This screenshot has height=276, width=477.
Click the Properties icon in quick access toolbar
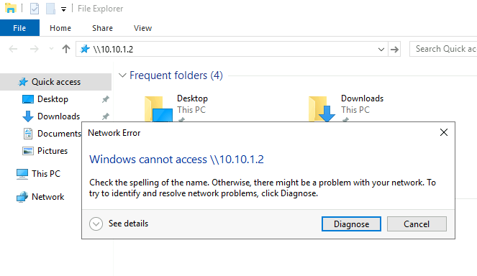click(35, 9)
